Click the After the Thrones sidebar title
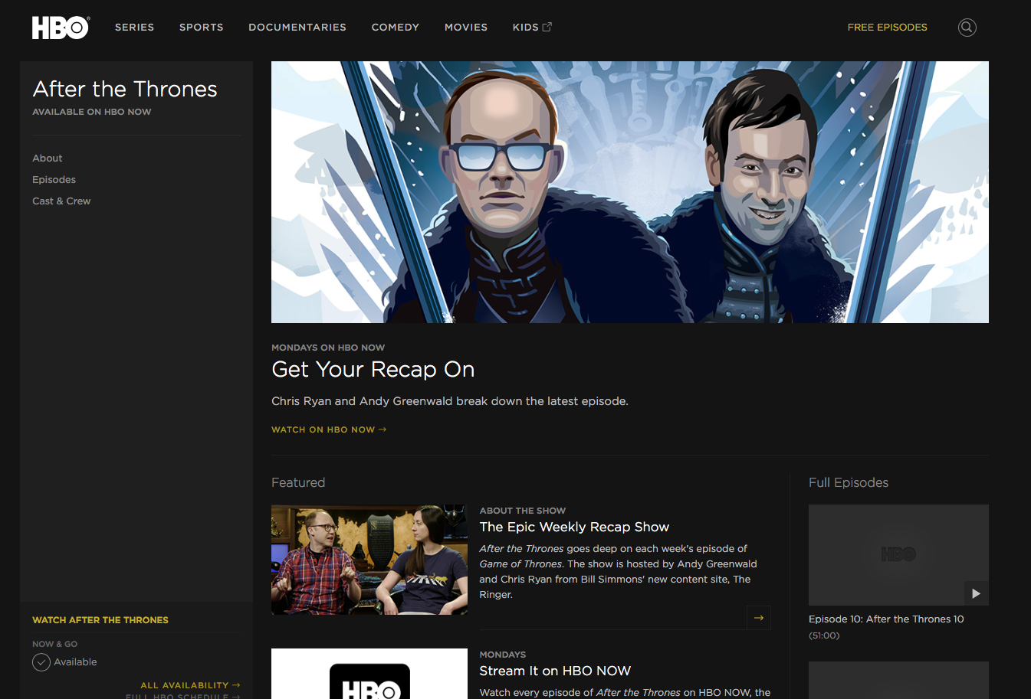Image resolution: width=1031 pixels, height=699 pixels. 125,89
